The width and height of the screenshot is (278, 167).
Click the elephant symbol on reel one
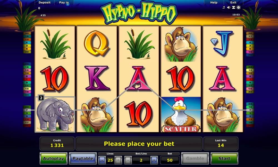click(55, 115)
